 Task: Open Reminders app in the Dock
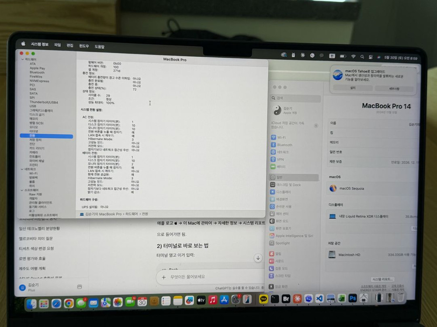click(166, 301)
